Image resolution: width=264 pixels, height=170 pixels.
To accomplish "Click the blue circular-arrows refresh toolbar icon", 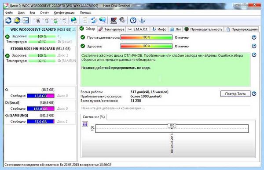I will 8,20.
